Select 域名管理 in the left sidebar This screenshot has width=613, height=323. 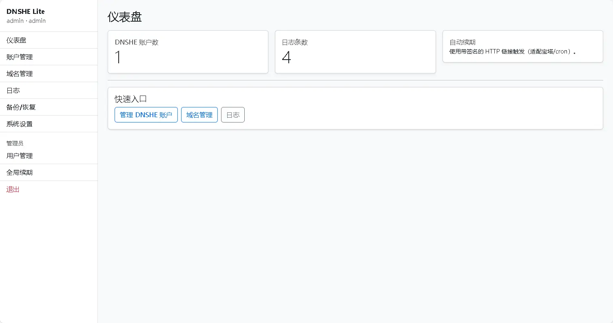pyautogui.click(x=20, y=74)
